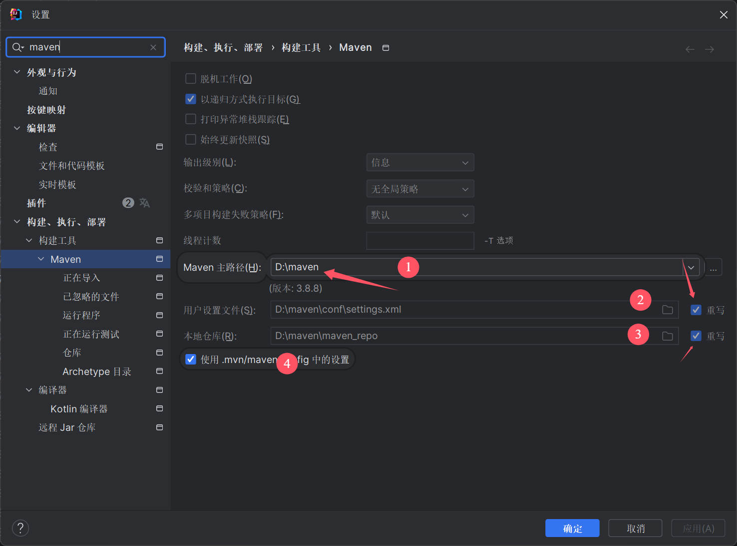
Task: Open the Maven 主路径 dropdown arrow
Action: [x=691, y=267]
